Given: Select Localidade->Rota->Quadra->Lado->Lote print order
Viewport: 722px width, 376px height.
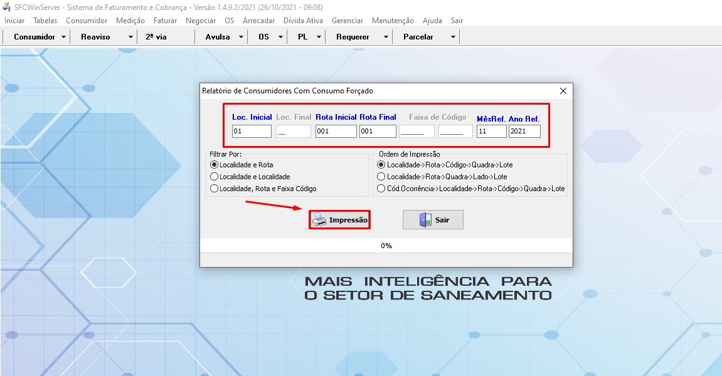Looking at the screenshot, I should tap(381, 177).
